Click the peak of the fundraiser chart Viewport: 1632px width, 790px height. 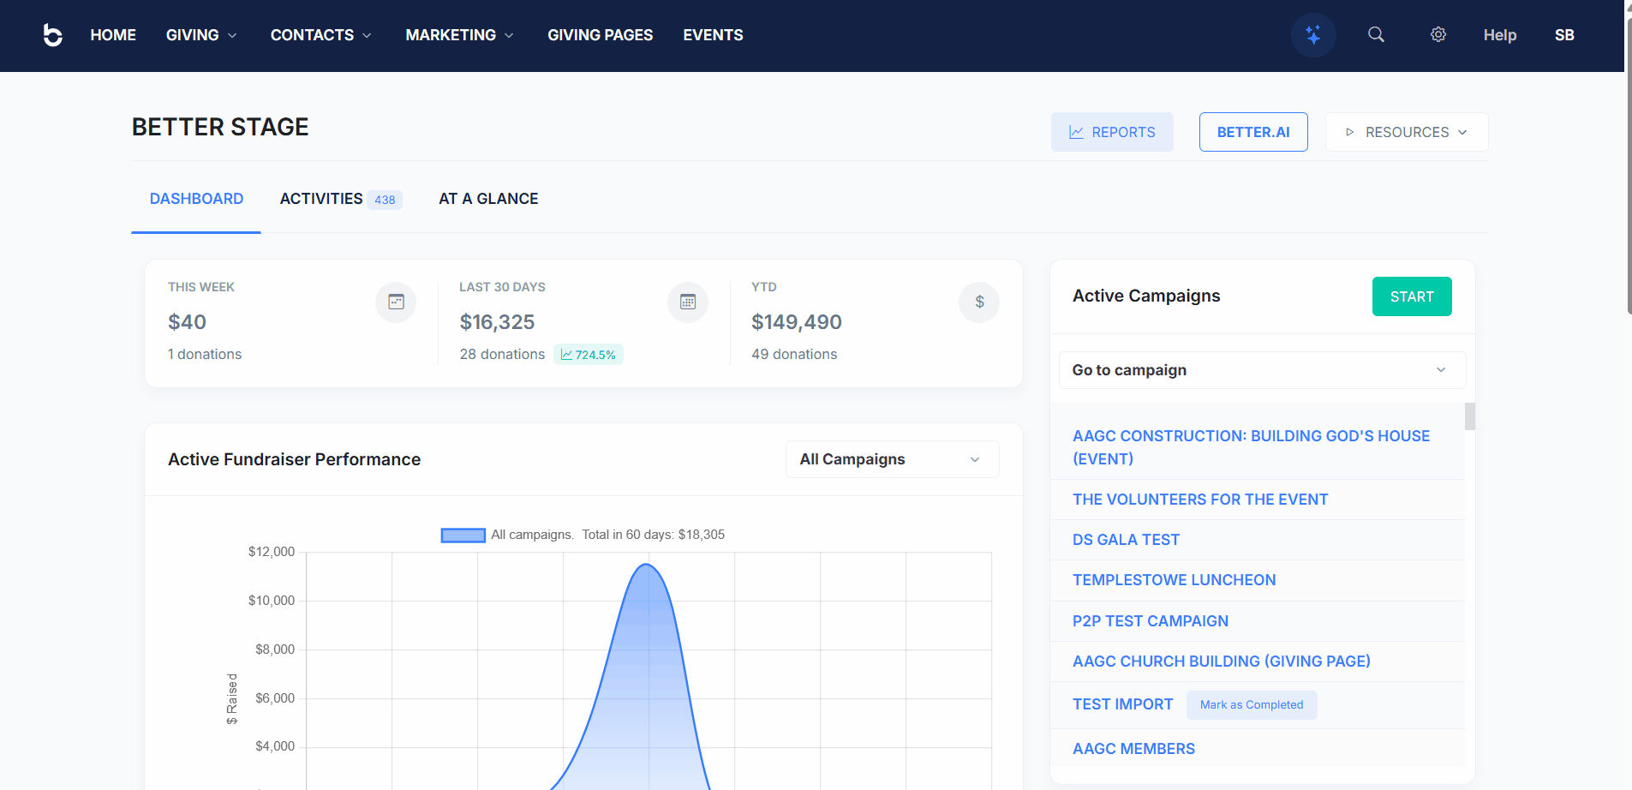coord(647,564)
